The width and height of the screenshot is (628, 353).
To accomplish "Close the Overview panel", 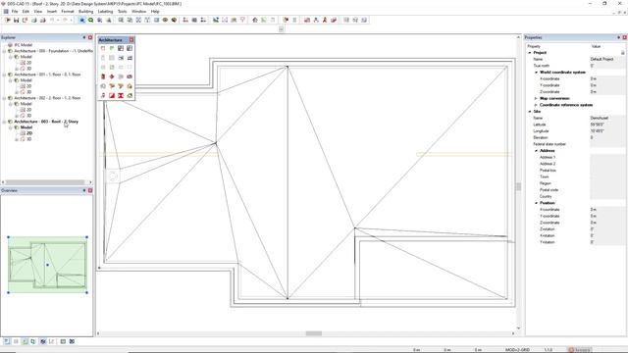I will coord(90,190).
